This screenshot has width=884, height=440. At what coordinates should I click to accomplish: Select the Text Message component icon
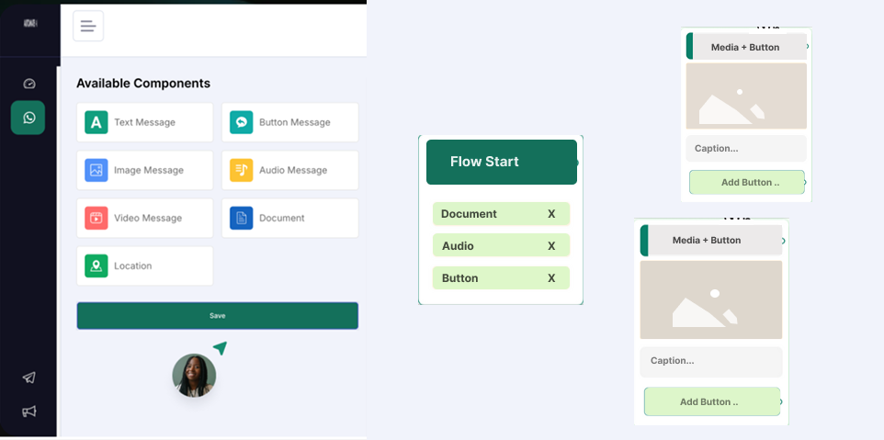(x=96, y=122)
